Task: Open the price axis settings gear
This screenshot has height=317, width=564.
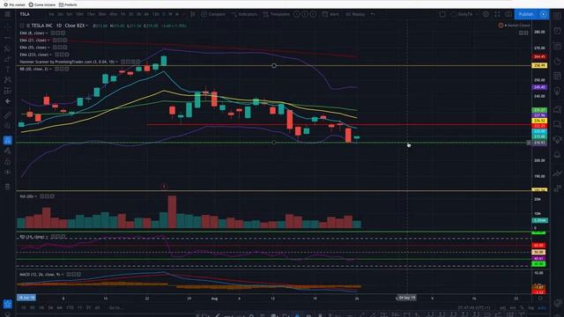Action: [x=540, y=299]
